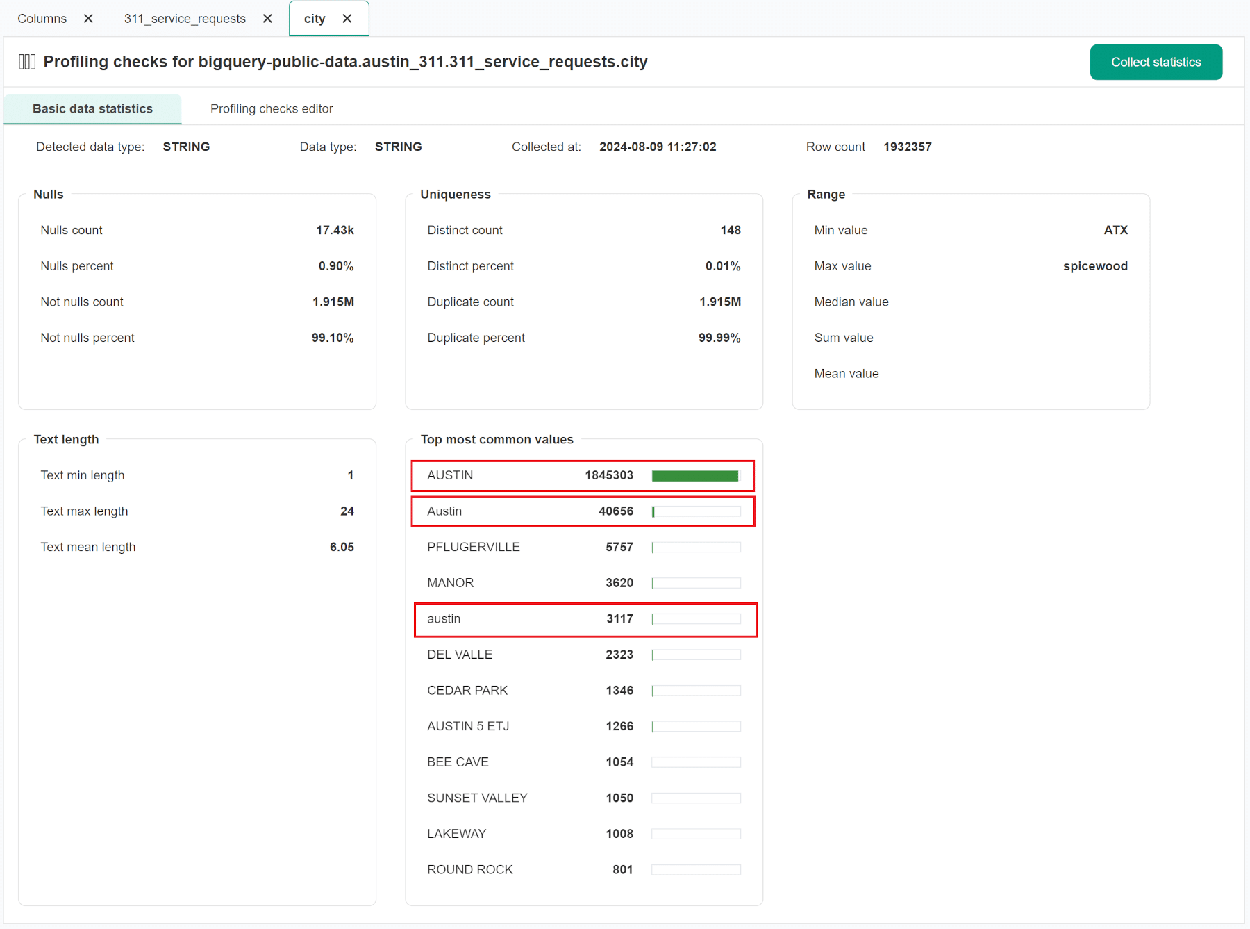Click the Not nulls percent value 99.10%
The image size is (1250, 929).
click(x=333, y=338)
